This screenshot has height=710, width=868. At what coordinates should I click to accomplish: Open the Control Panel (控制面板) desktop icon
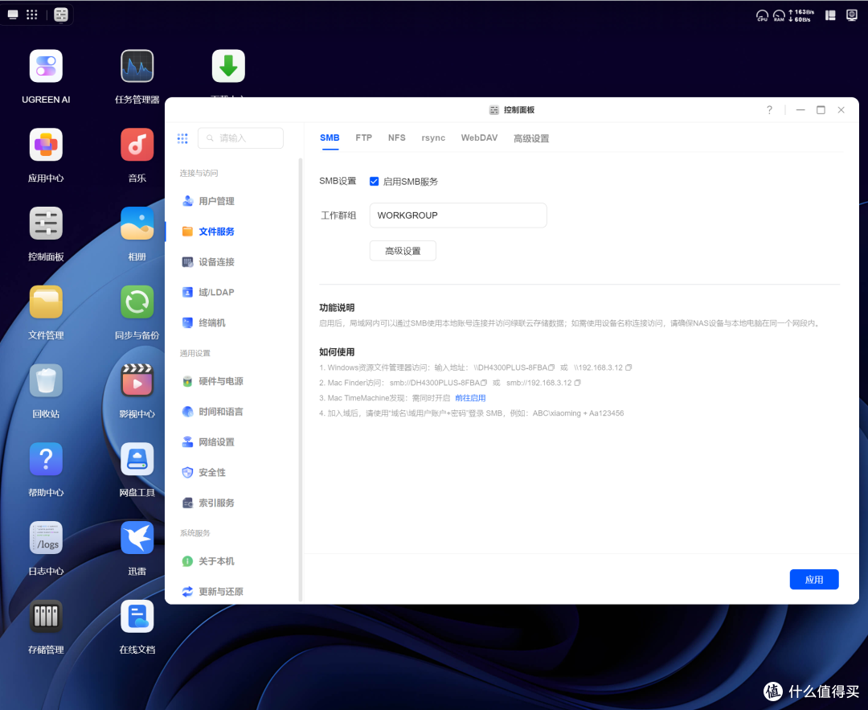pyautogui.click(x=46, y=224)
